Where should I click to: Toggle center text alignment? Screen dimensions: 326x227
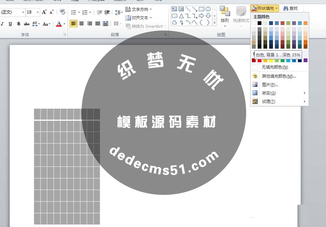(x=81, y=24)
